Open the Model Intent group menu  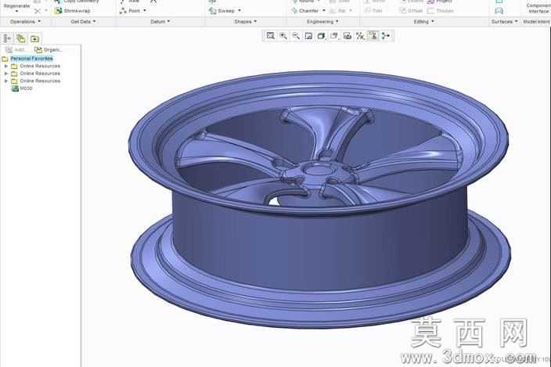(537, 22)
